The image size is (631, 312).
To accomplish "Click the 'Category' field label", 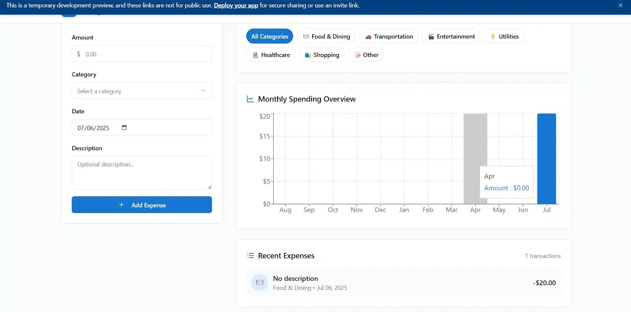I will pyautogui.click(x=84, y=75).
